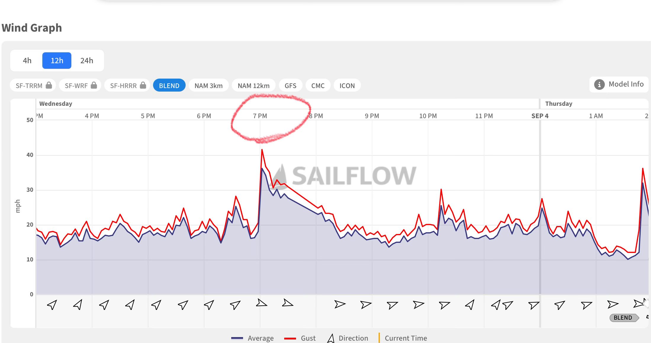Click the Model Info icon

coord(599,84)
